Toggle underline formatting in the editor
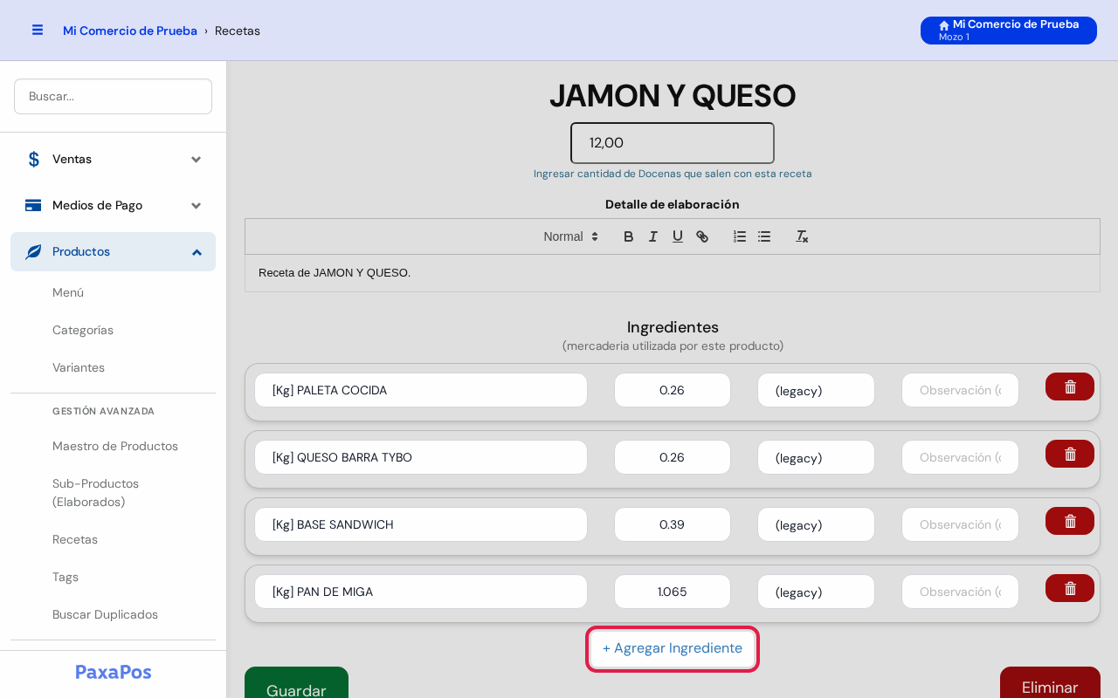The image size is (1118, 698). point(677,236)
